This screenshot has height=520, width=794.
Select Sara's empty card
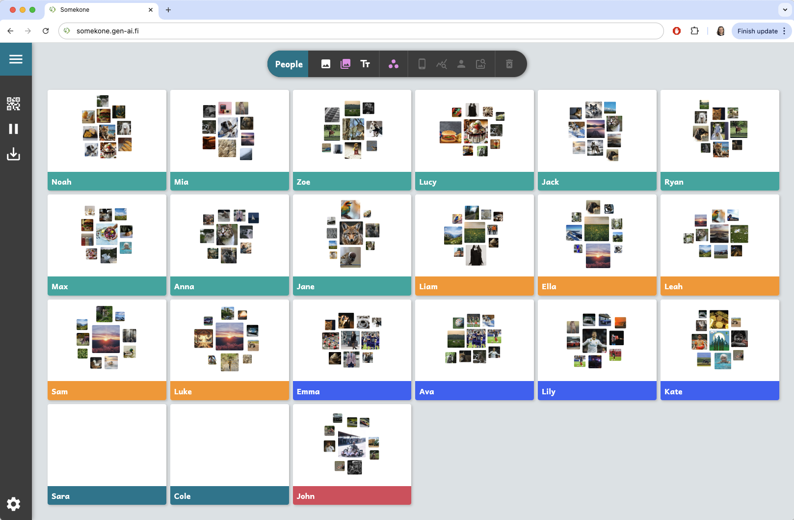pyautogui.click(x=107, y=455)
